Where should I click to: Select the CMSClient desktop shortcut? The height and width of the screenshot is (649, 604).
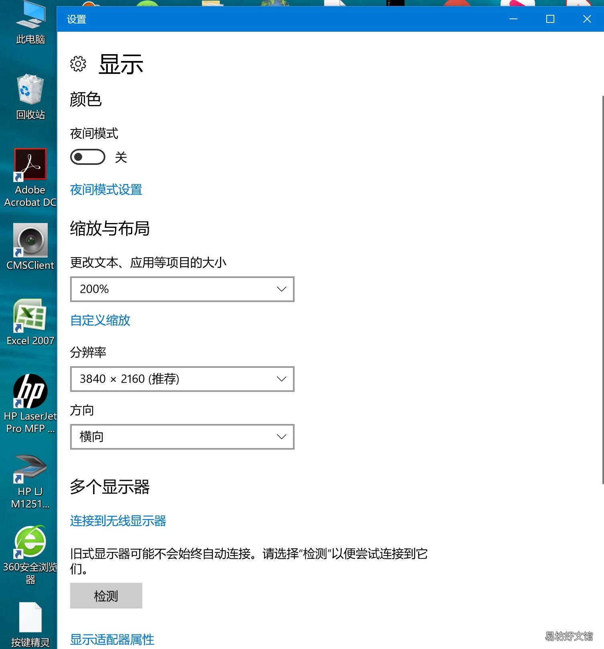(x=30, y=247)
